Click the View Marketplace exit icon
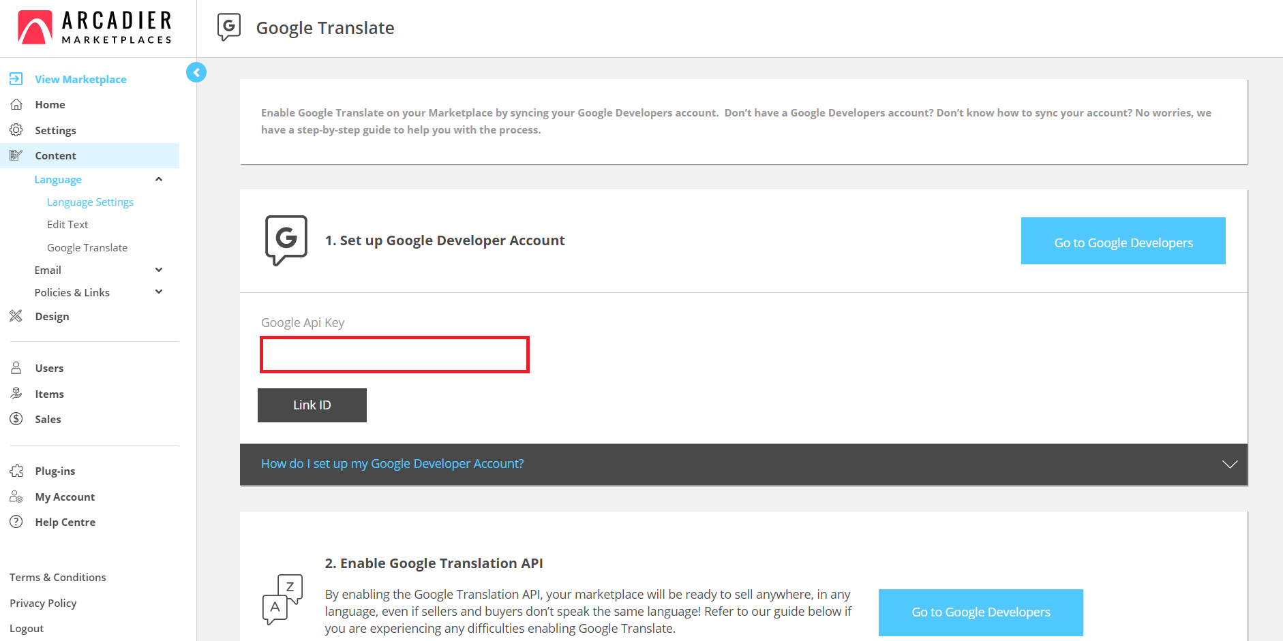This screenshot has height=641, width=1283. click(x=16, y=79)
